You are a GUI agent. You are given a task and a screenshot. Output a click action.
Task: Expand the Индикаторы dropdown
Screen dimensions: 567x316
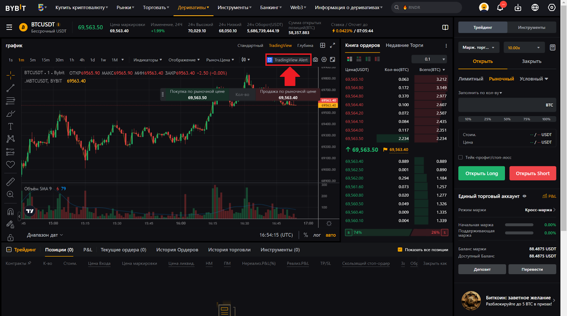pyautogui.click(x=147, y=60)
